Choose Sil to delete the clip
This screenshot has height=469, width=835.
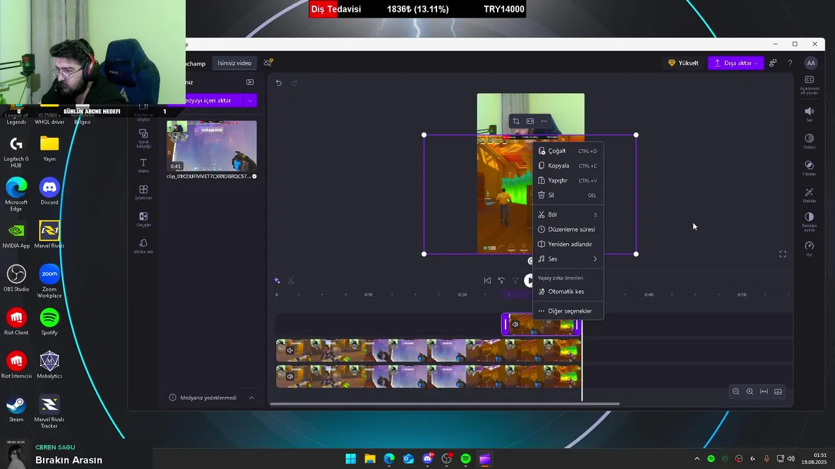[568, 195]
